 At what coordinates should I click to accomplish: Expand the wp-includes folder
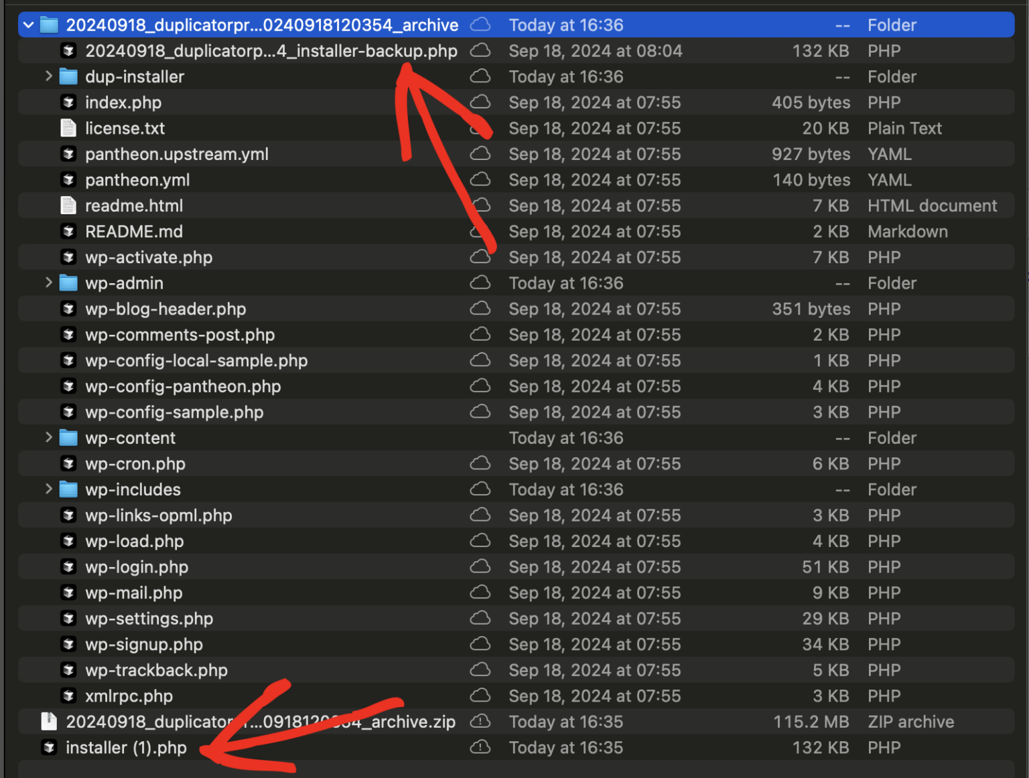tap(48, 489)
